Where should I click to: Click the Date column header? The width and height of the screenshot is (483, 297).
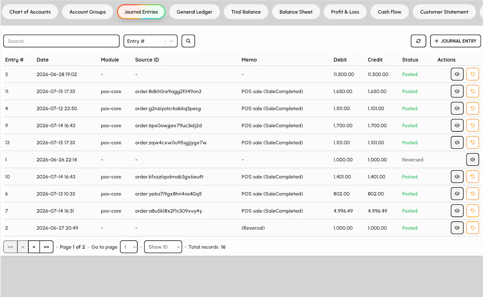[x=43, y=60]
